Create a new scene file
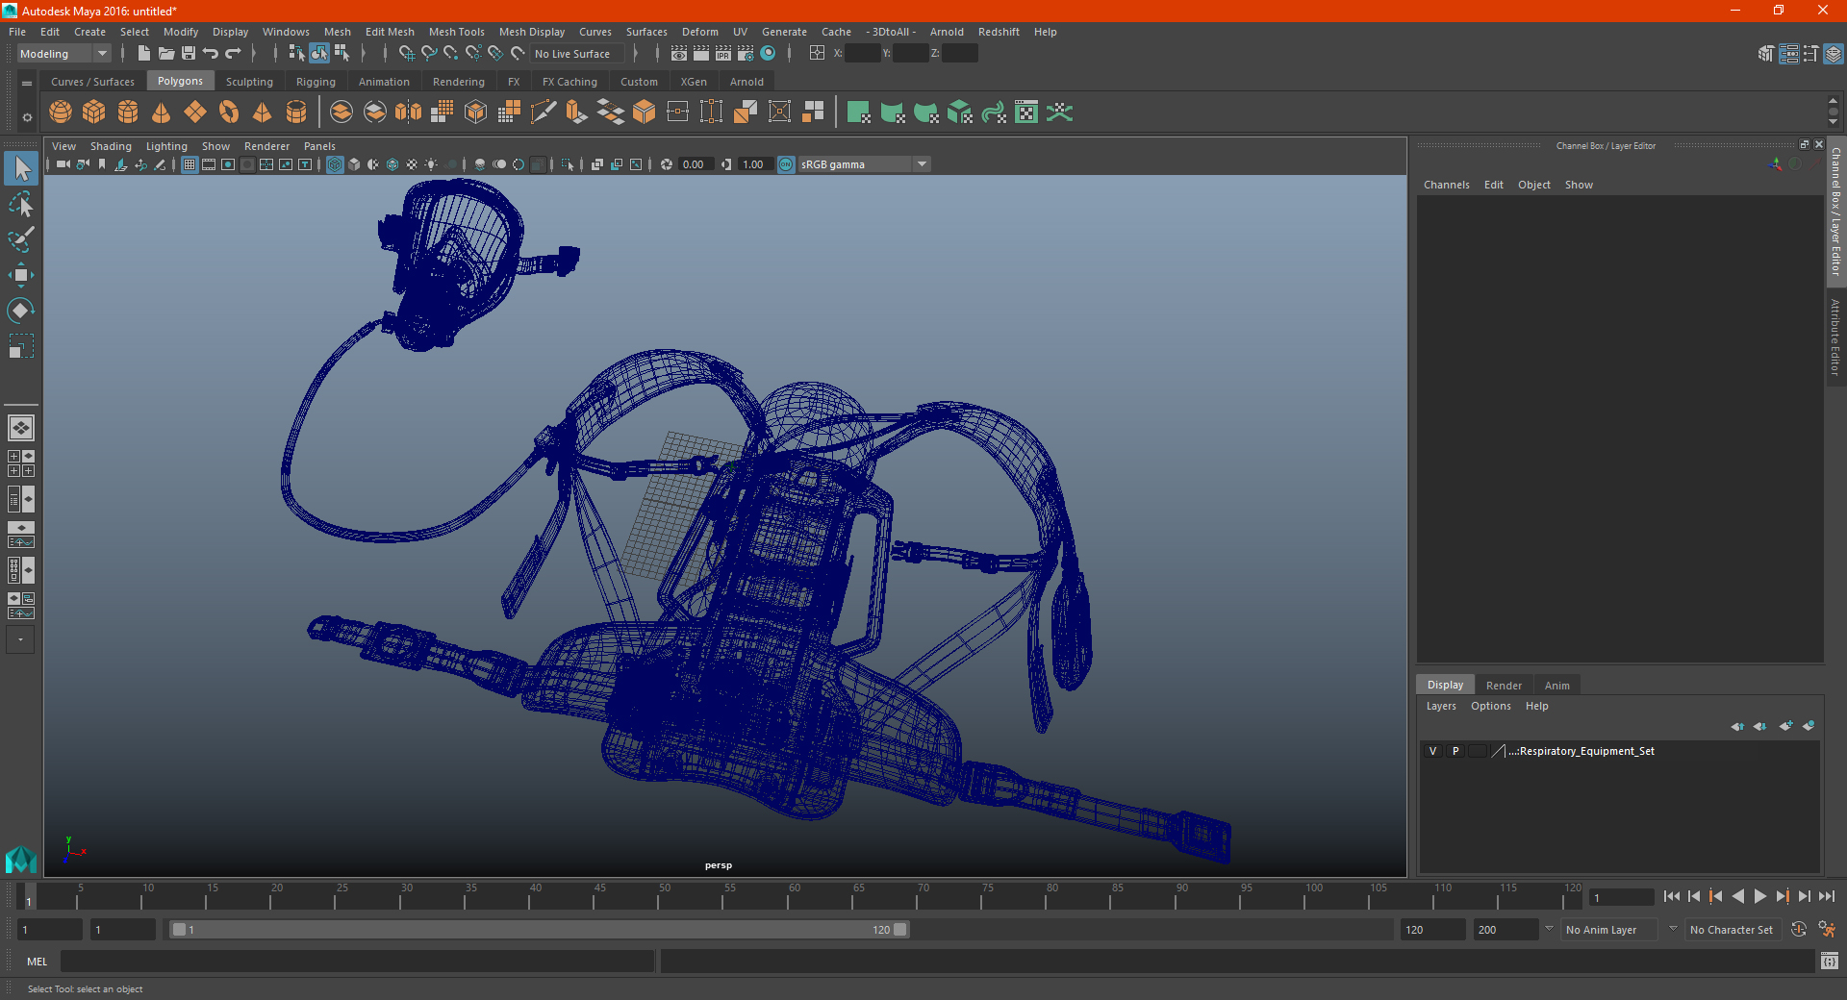The height and width of the screenshot is (1000, 1847). [x=143, y=54]
